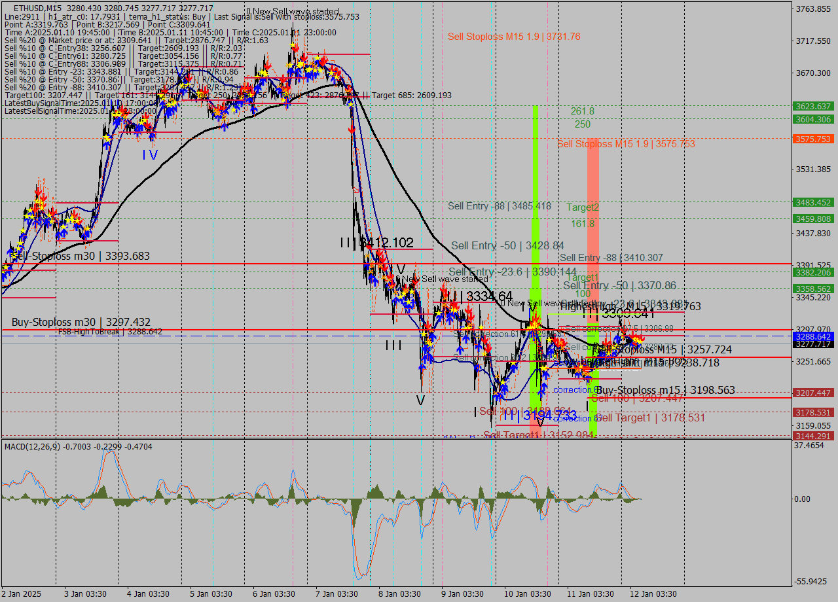Click the 'Sell Entry -50 | 3370.86' label

click(x=619, y=285)
